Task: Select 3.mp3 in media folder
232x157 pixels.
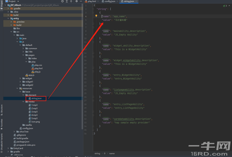Action: coord(33,111)
